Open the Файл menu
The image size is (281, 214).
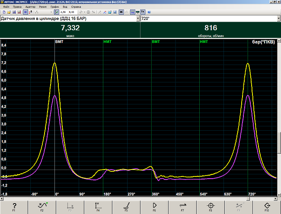click(6, 7)
